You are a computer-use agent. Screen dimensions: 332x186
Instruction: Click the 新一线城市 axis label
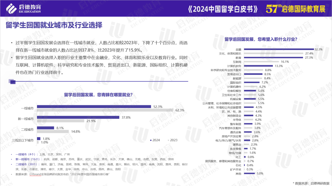26,119
